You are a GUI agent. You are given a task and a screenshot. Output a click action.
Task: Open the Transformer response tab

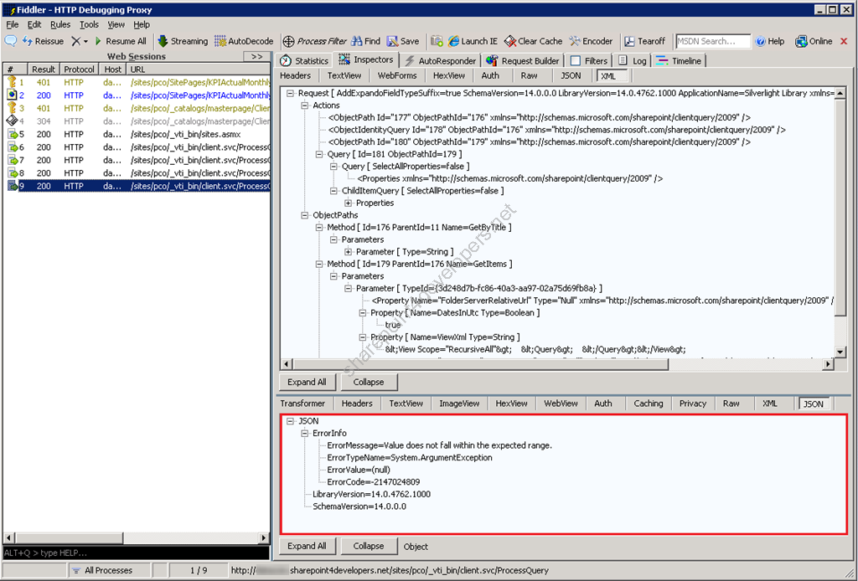pyautogui.click(x=302, y=404)
